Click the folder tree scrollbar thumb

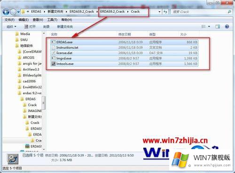(44, 103)
